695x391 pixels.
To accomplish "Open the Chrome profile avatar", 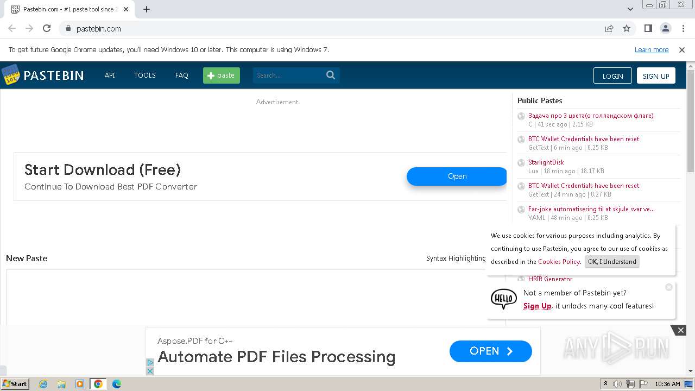I will [x=665, y=28].
